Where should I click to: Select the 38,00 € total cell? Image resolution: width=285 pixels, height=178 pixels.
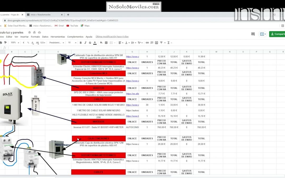tap(201, 105)
